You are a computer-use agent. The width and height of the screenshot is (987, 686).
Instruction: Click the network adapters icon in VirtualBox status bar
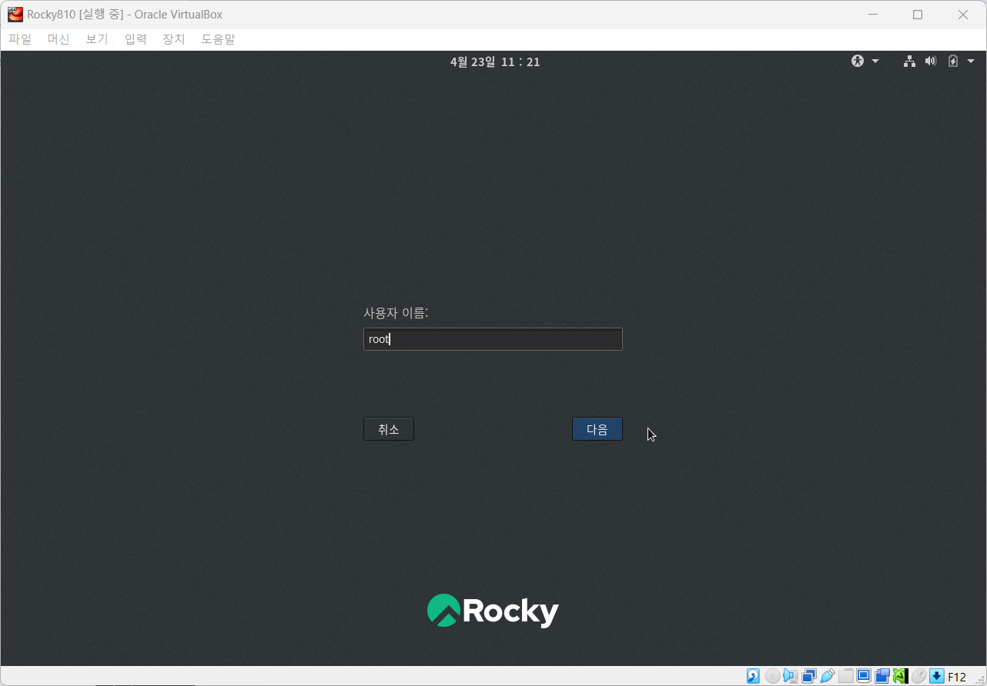coord(809,676)
